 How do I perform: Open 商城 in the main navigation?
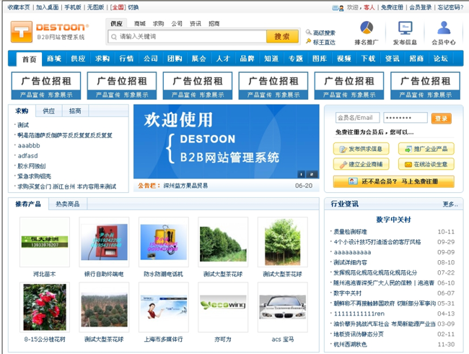pyautogui.click(x=54, y=59)
